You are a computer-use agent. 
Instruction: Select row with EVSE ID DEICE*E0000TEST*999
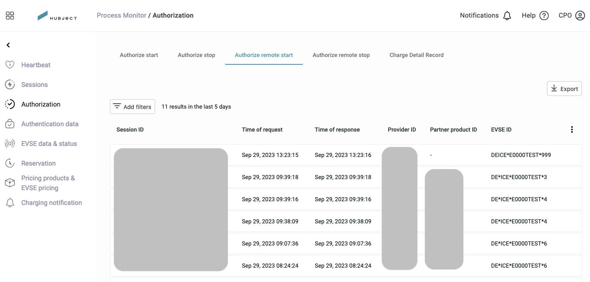tap(346, 155)
